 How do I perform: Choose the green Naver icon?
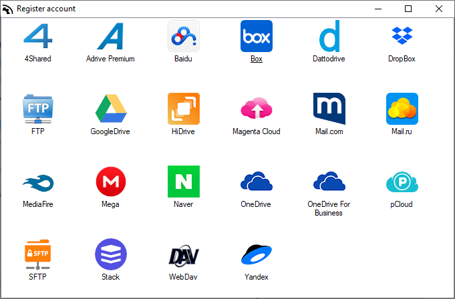[183, 182]
